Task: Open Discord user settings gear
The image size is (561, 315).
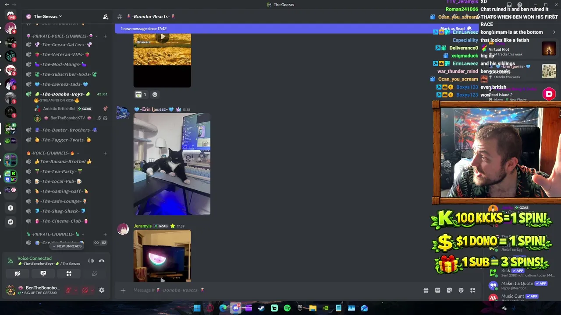Action: click(x=102, y=290)
